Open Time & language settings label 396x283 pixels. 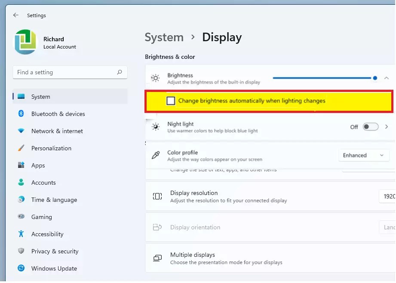pyautogui.click(x=54, y=200)
